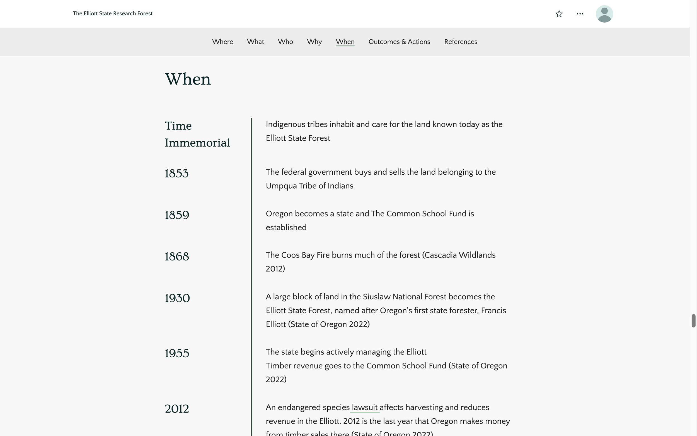Open Outcomes & Actions section
697x436 pixels.
pos(399,42)
